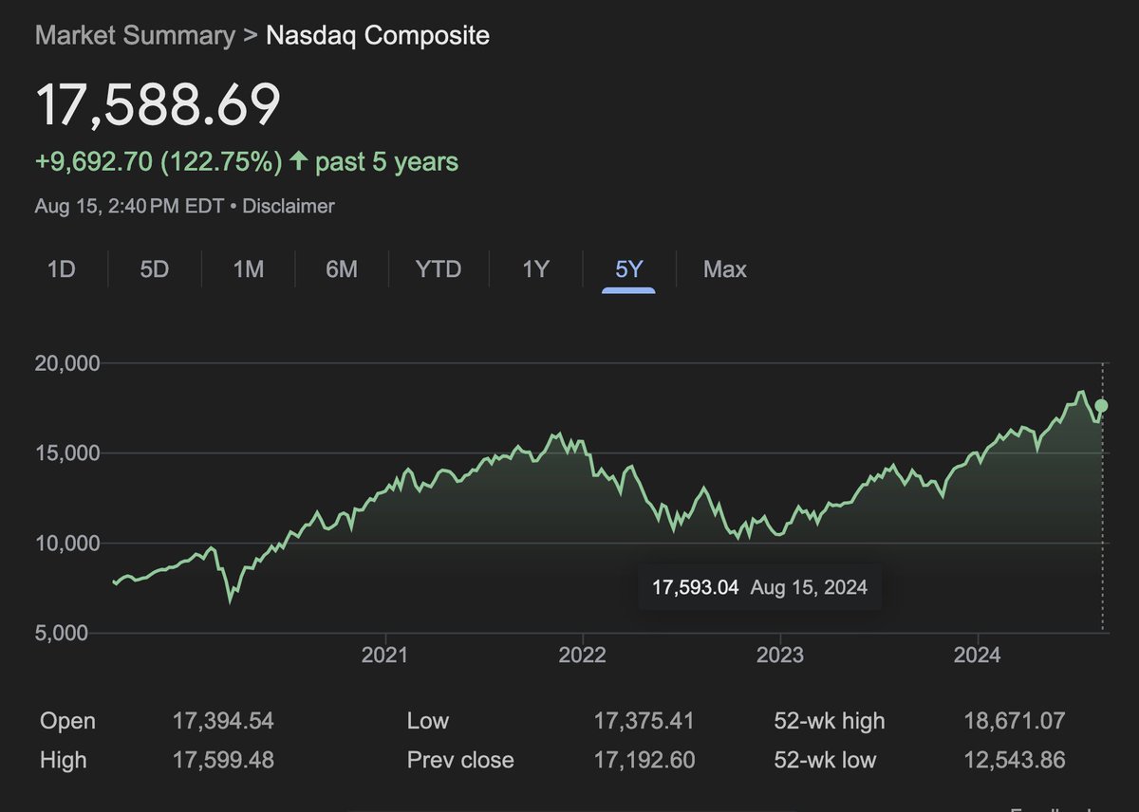Show the YTD chart range
The width and height of the screenshot is (1139, 812).
coord(439,269)
